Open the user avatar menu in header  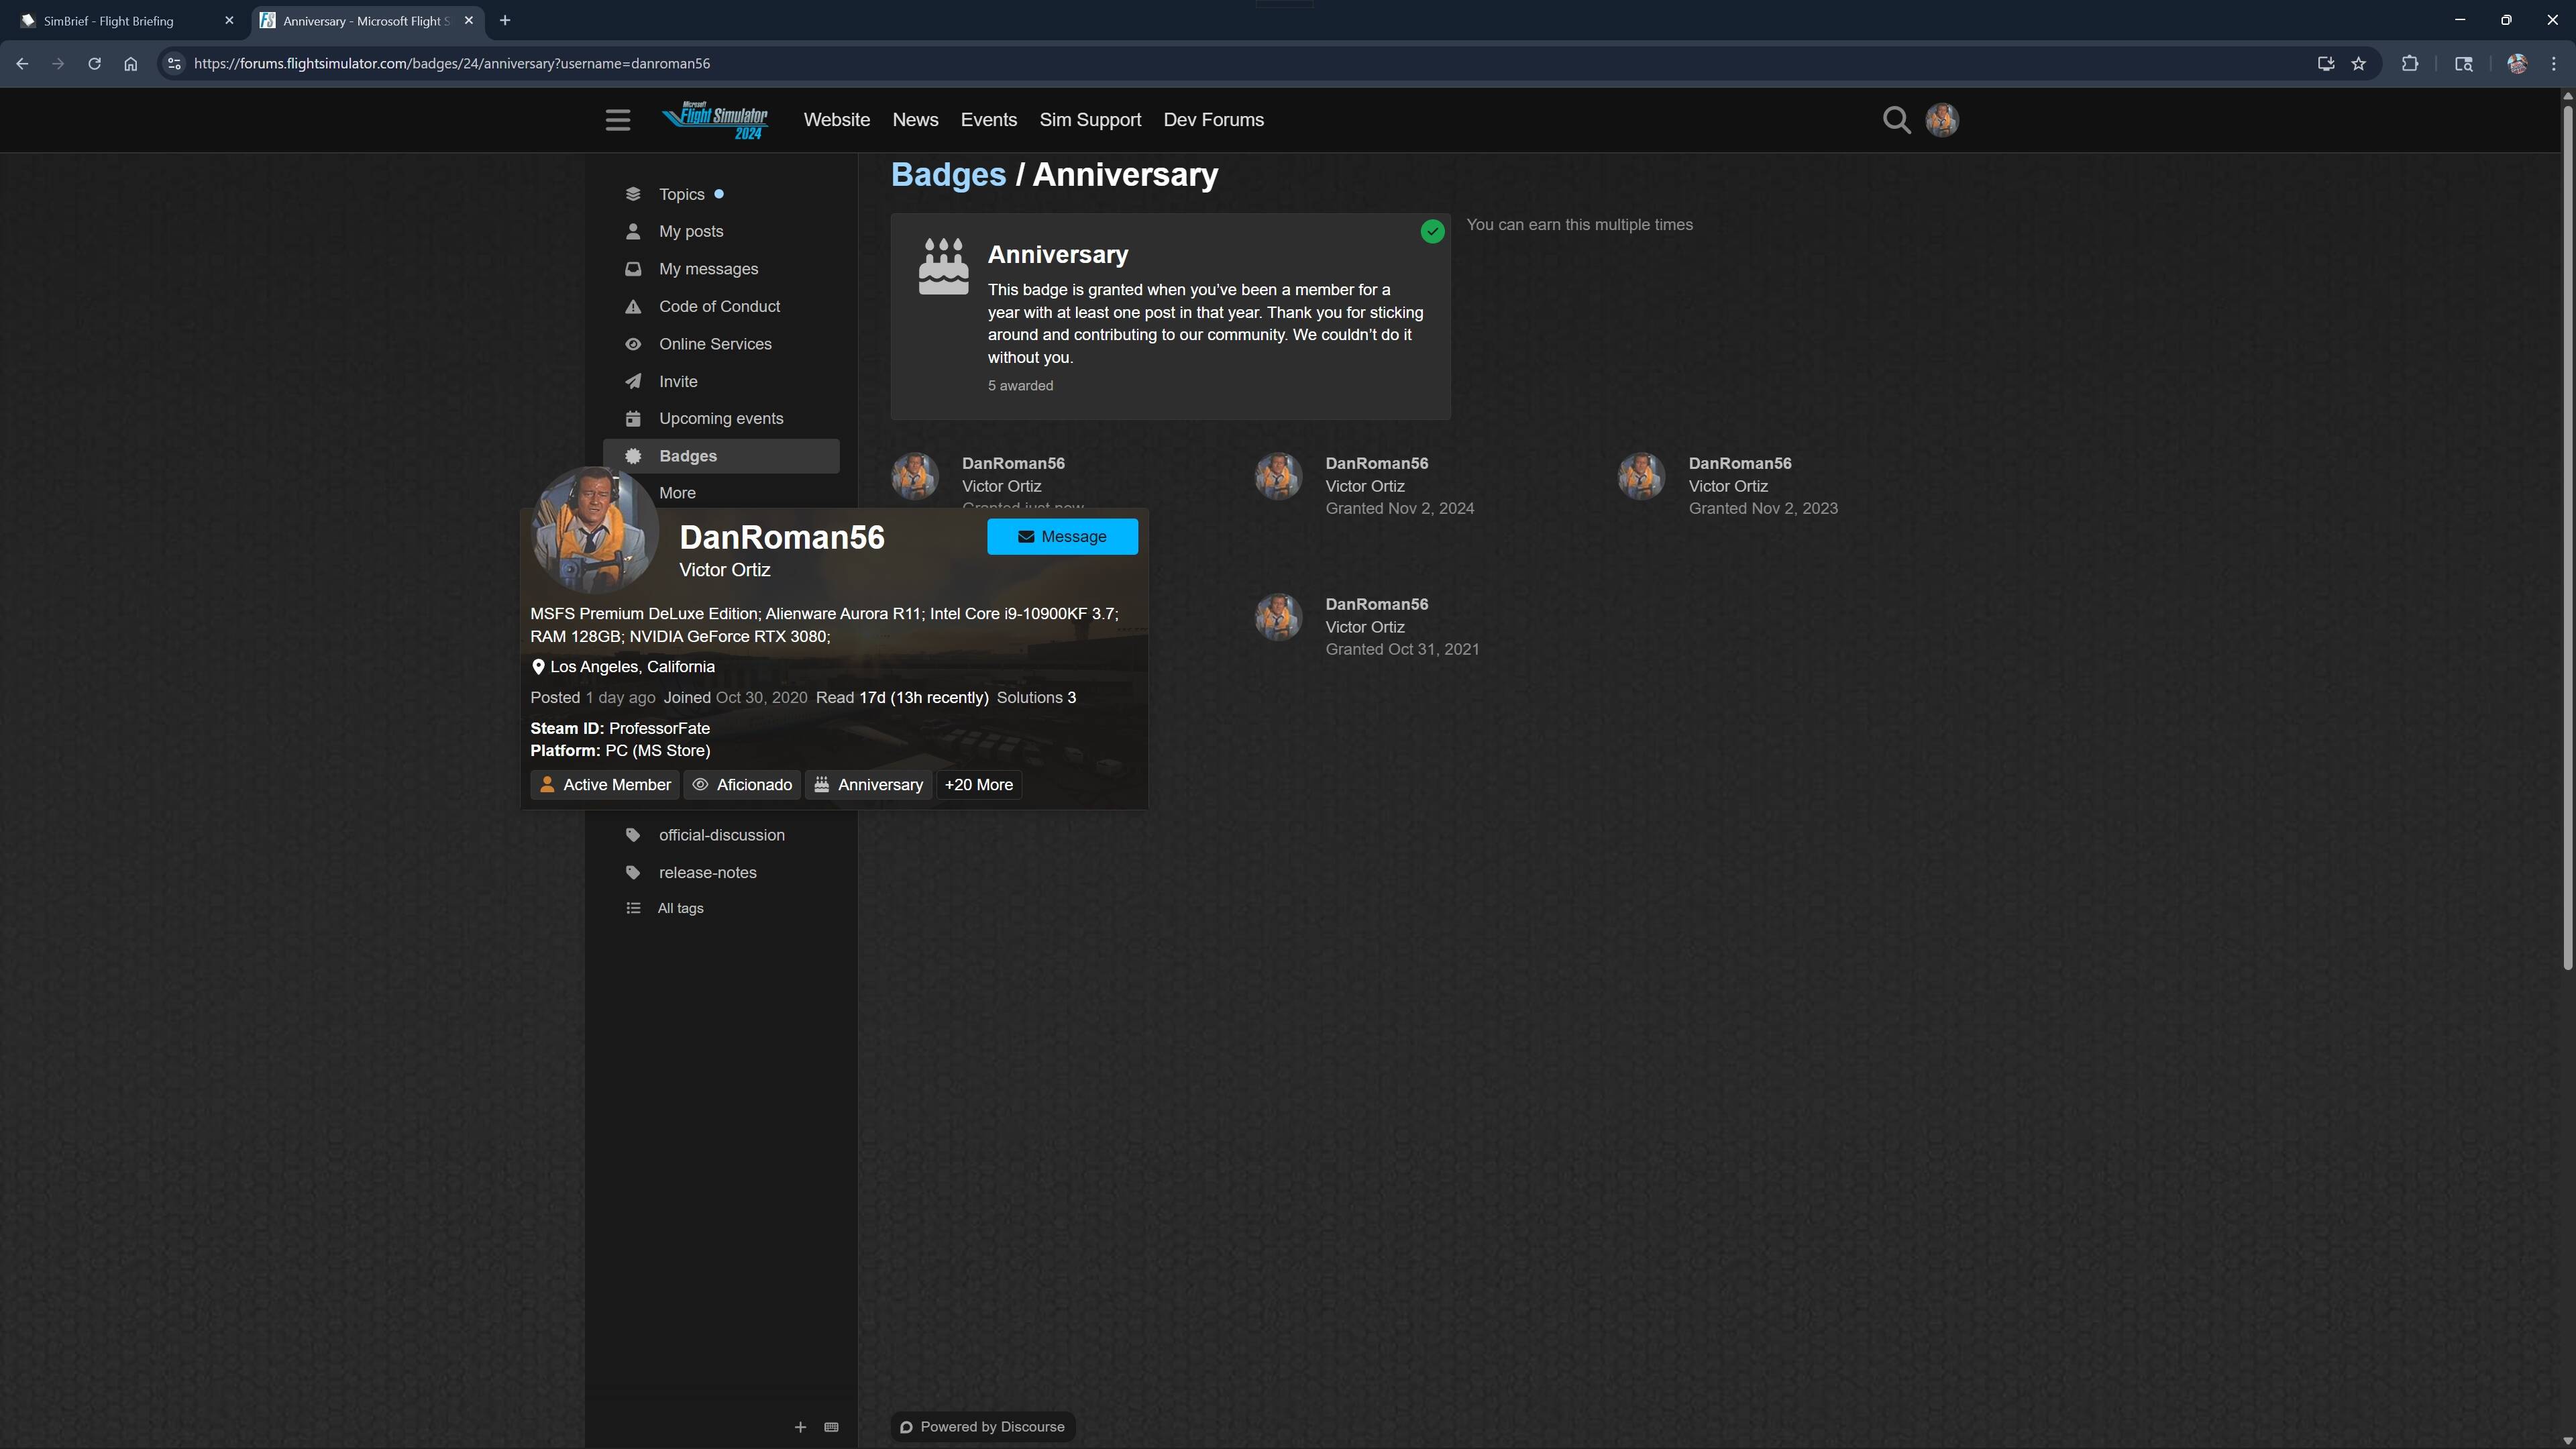1942,120
